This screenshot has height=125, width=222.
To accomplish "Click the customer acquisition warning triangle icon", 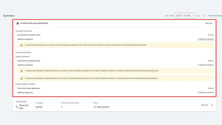I will [x=21, y=45].
